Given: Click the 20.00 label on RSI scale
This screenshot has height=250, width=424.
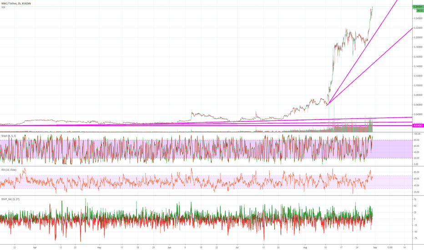Looking at the screenshot, I should (417, 192).
